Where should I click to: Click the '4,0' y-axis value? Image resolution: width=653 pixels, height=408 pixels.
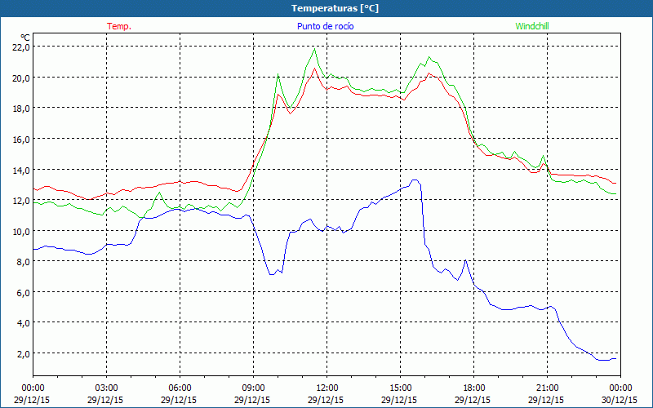pyautogui.click(x=24, y=323)
